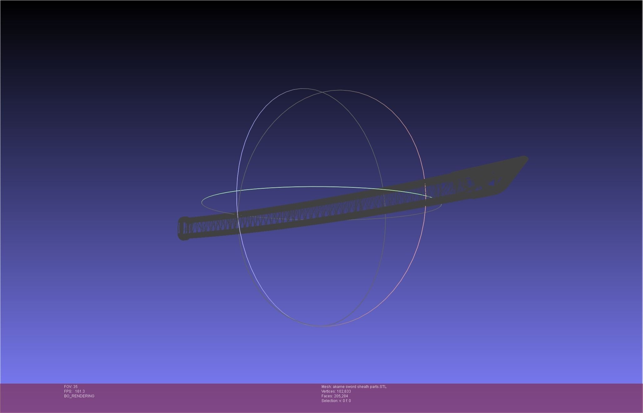Click the FOV: 35 readout

pos(71,387)
